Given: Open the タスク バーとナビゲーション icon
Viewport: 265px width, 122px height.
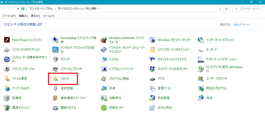Looking at the screenshot, I should pos(201,59).
